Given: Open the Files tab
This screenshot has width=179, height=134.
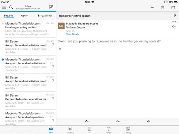Looking at the screenshot, I should point(90,130).
